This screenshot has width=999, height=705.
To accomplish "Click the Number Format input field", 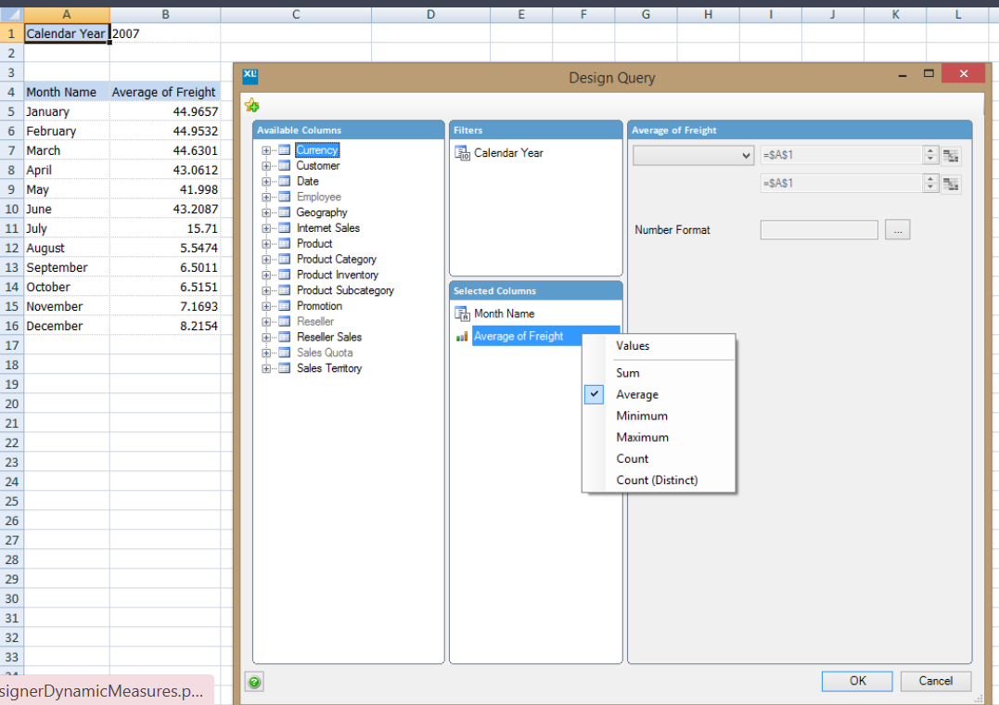I will [x=818, y=229].
